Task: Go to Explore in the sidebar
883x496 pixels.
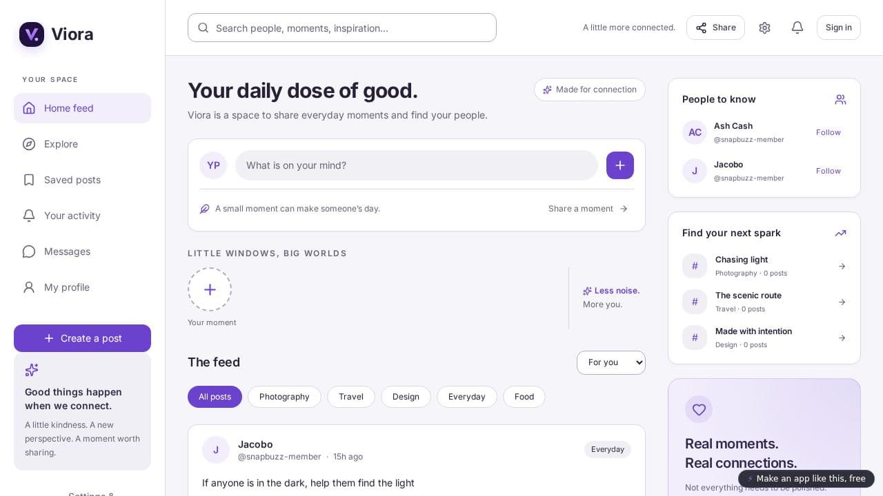Action: click(x=82, y=144)
